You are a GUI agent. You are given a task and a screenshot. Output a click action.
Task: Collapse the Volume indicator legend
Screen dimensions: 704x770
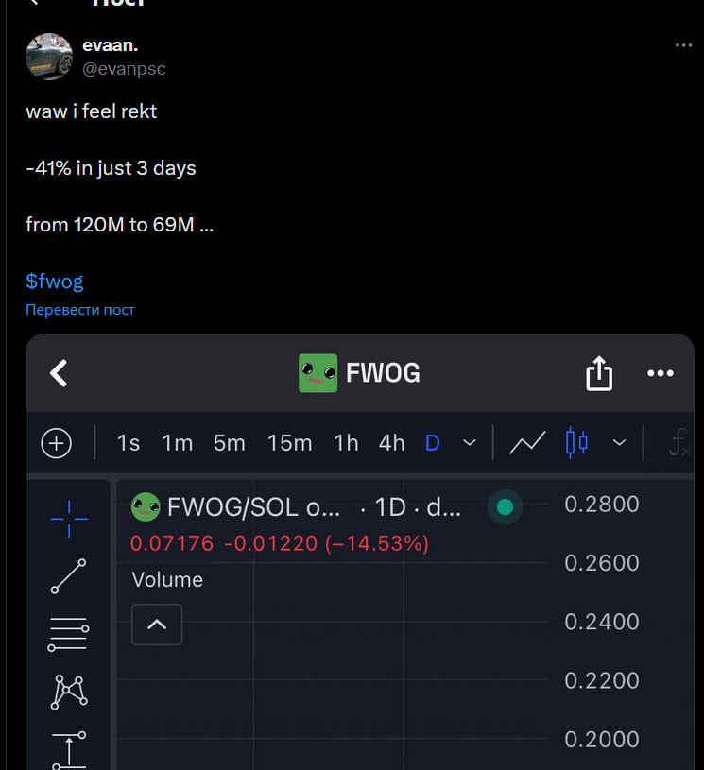pos(157,625)
